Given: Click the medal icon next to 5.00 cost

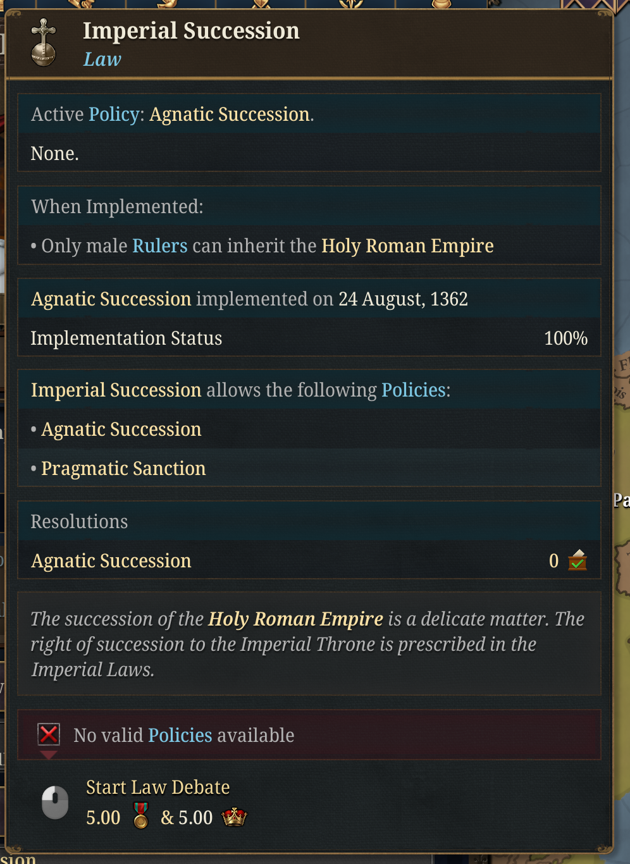Looking at the screenshot, I should (x=140, y=816).
